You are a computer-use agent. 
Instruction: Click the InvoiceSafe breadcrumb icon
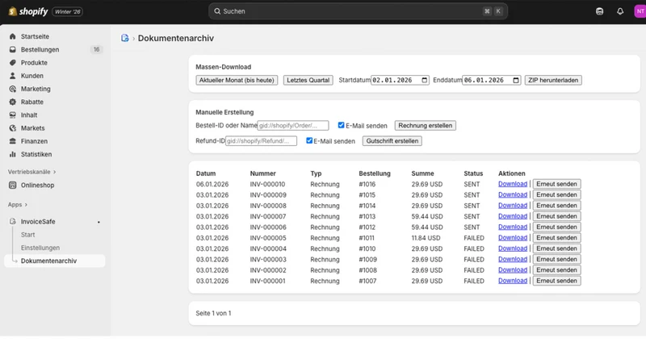125,38
